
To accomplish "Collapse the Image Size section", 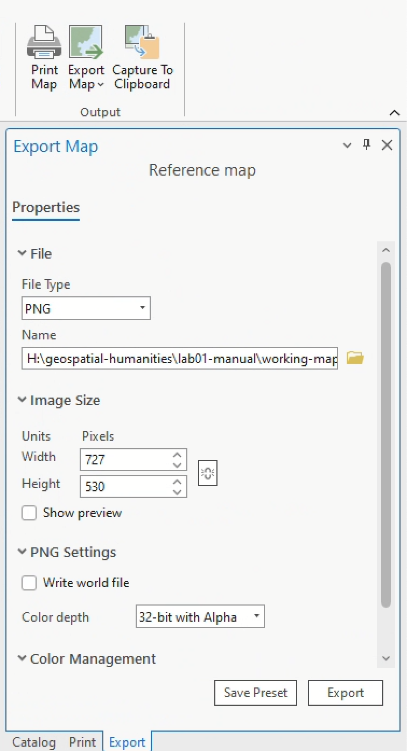I will pyautogui.click(x=22, y=400).
